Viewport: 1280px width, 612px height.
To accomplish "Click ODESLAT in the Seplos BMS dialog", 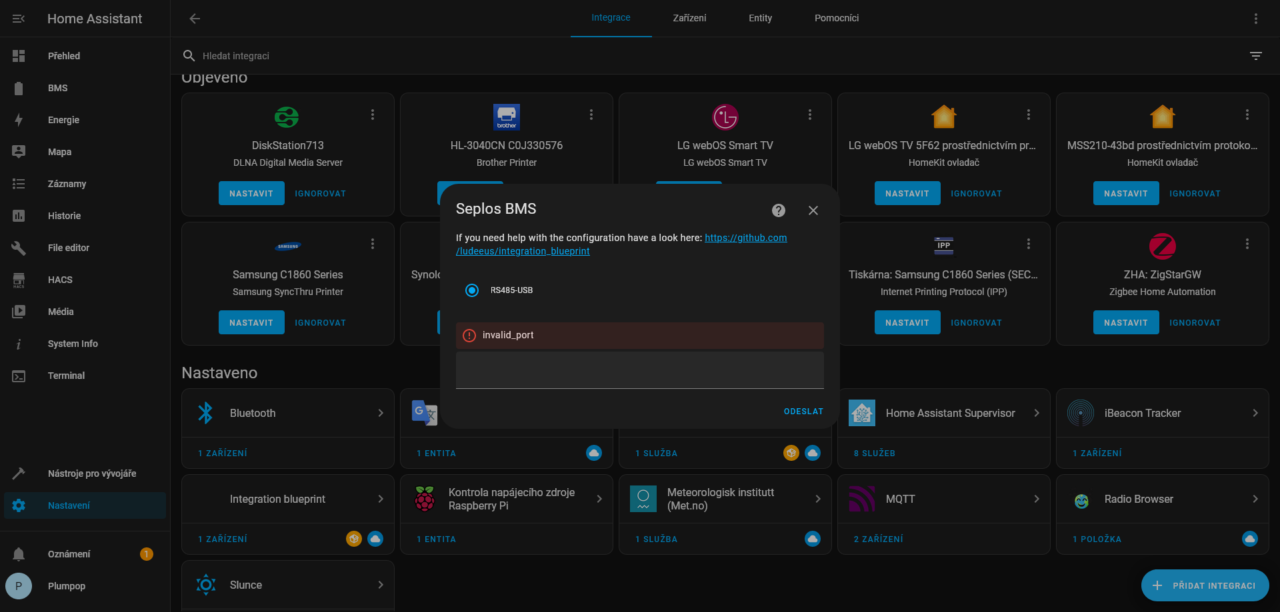I will [x=803, y=412].
